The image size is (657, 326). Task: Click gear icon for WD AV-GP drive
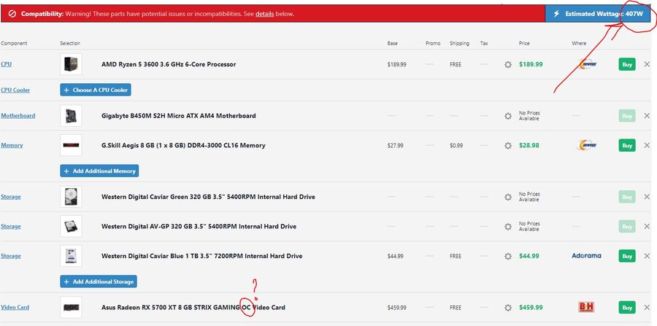508,226
